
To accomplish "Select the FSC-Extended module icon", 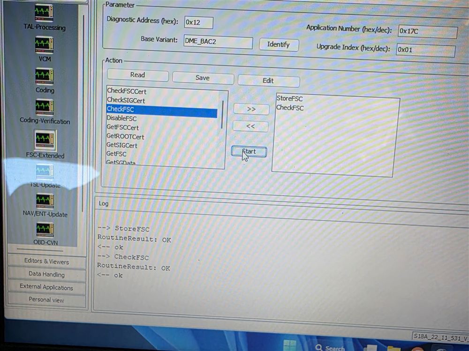I will [x=45, y=140].
